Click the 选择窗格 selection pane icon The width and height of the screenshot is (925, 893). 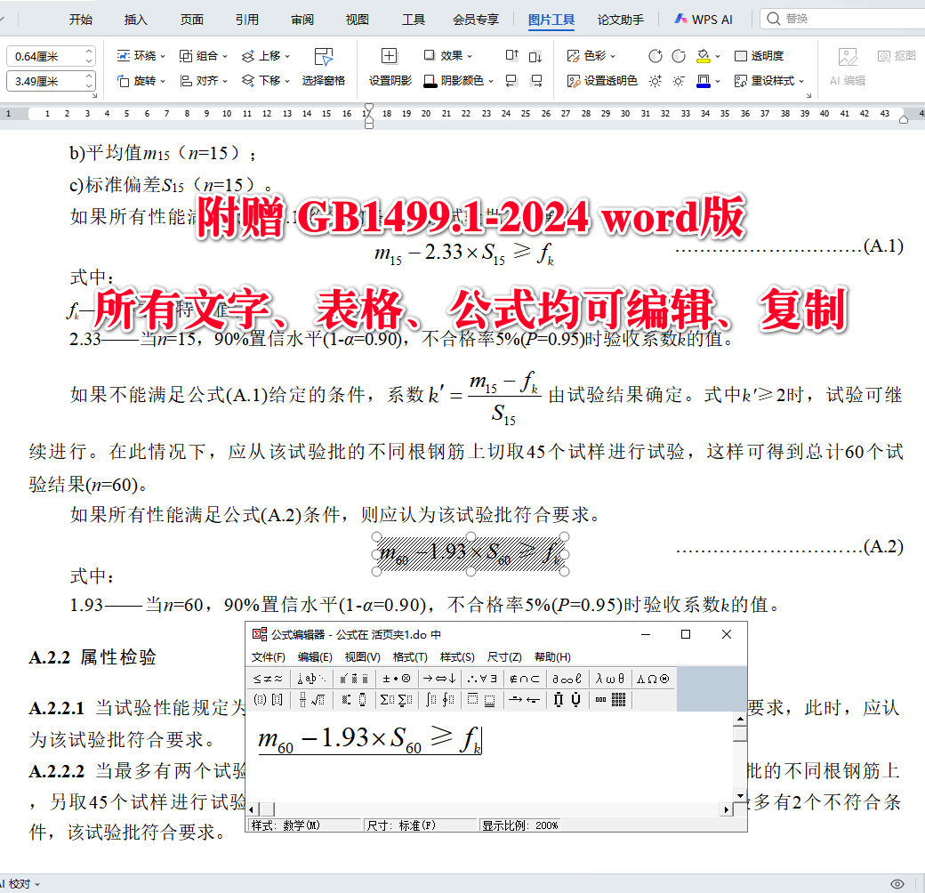323,57
